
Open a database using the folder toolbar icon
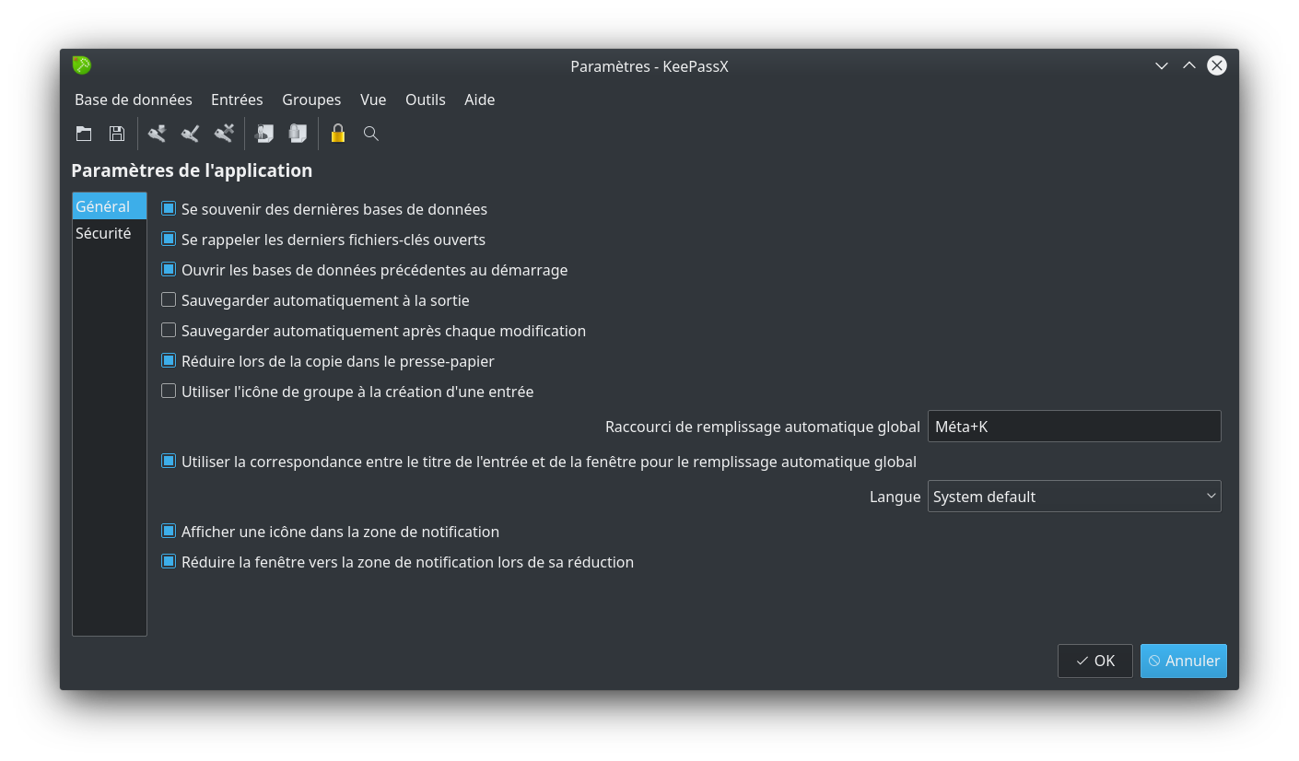tap(84, 134)
